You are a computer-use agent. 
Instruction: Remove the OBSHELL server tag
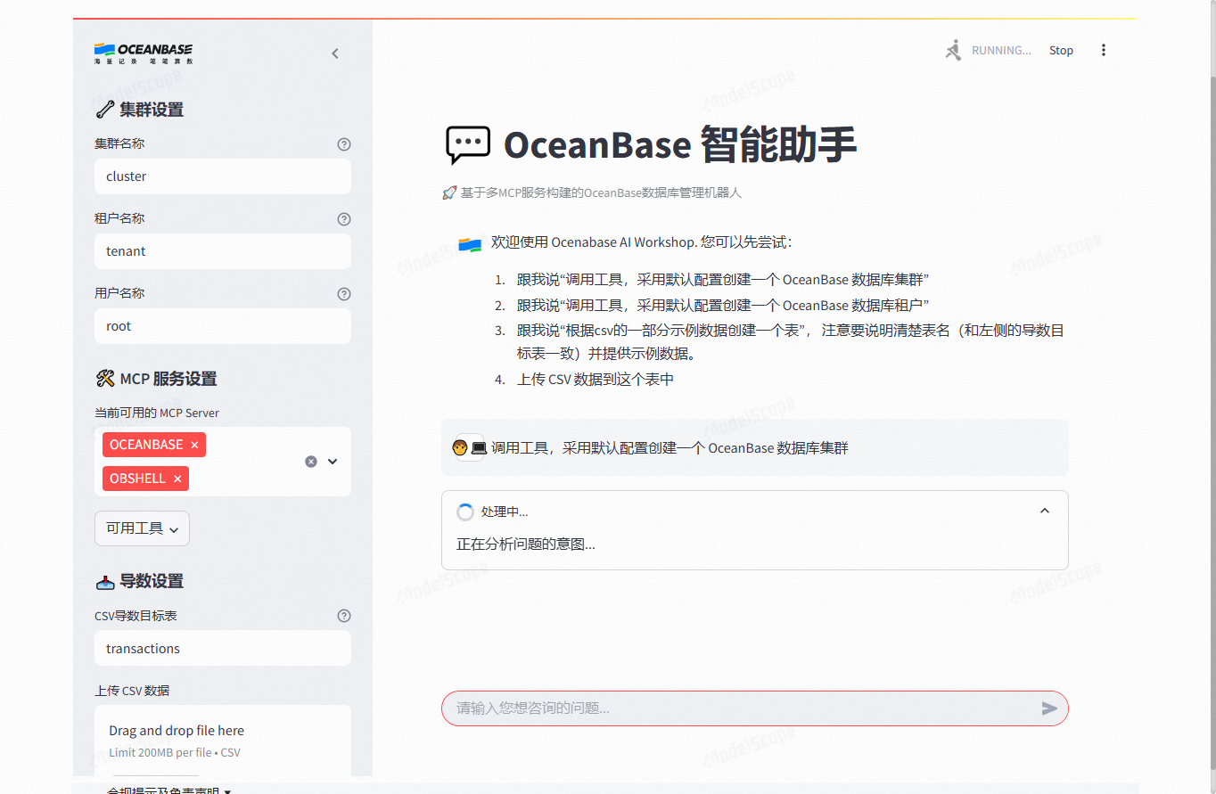(177, 479)
